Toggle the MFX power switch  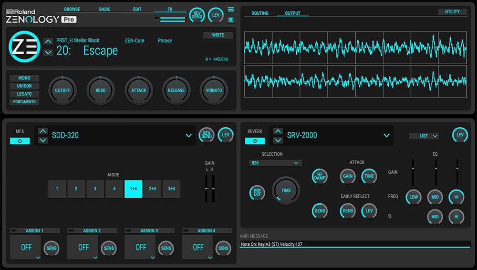click(20, 141)
